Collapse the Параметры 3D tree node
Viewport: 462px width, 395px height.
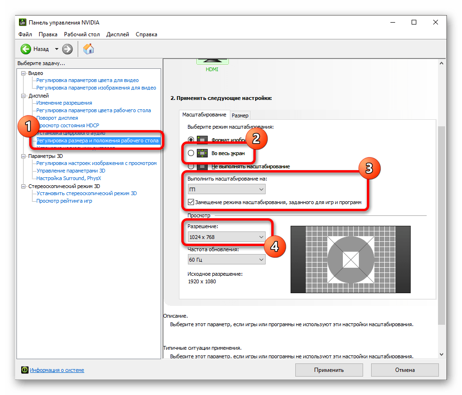pos(24,156)
